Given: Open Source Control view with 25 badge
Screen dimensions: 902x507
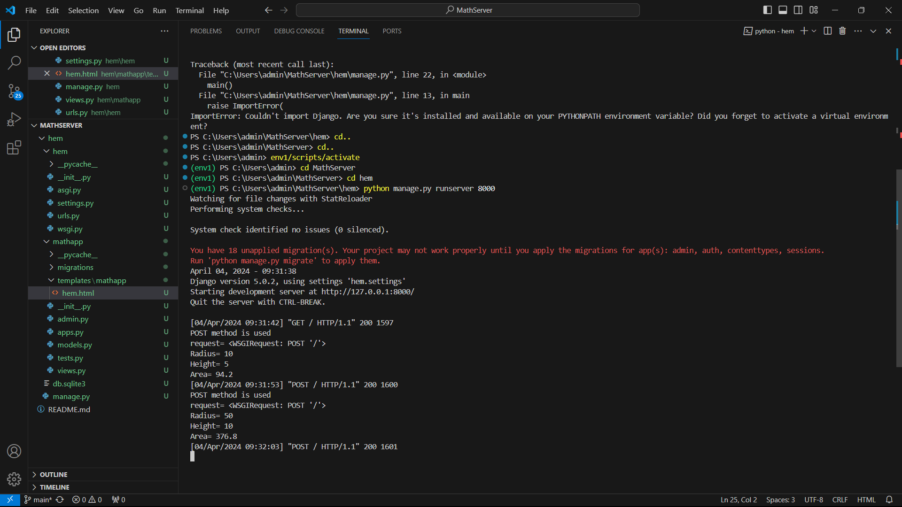Looking at the screenshot, I should click(14, 91).
